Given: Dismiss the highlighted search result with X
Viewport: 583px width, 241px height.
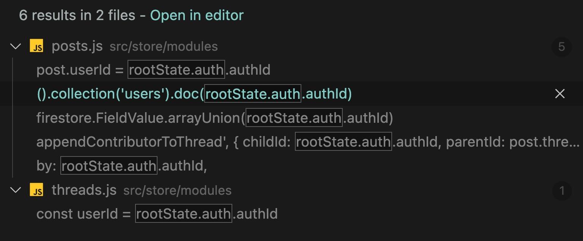Looking at the screenshot, I should click(560, 94).
